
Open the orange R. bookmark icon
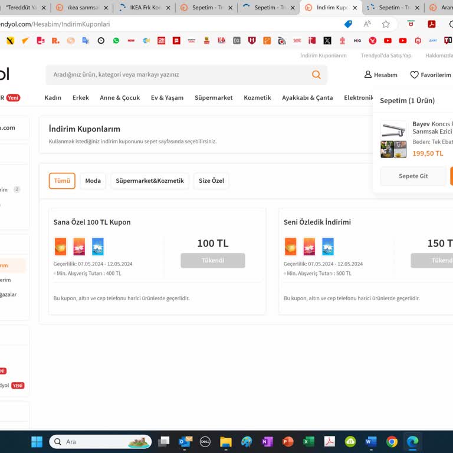click(x=55, y=41)
